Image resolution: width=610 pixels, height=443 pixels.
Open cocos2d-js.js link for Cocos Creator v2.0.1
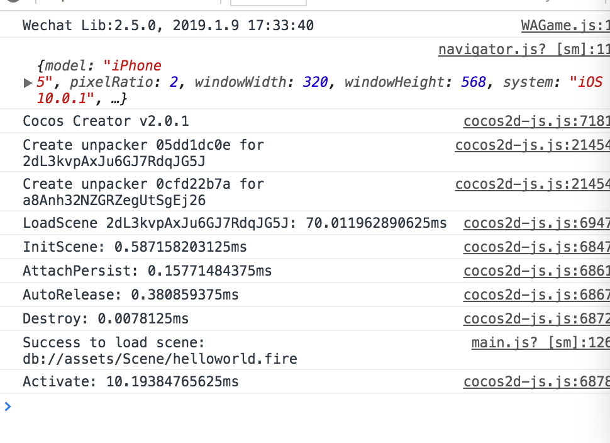(x=536, y=121)
